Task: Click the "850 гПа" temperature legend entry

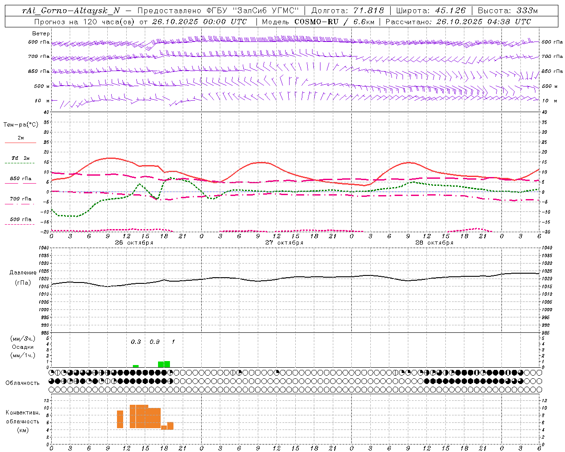Action: pos(21,179)
